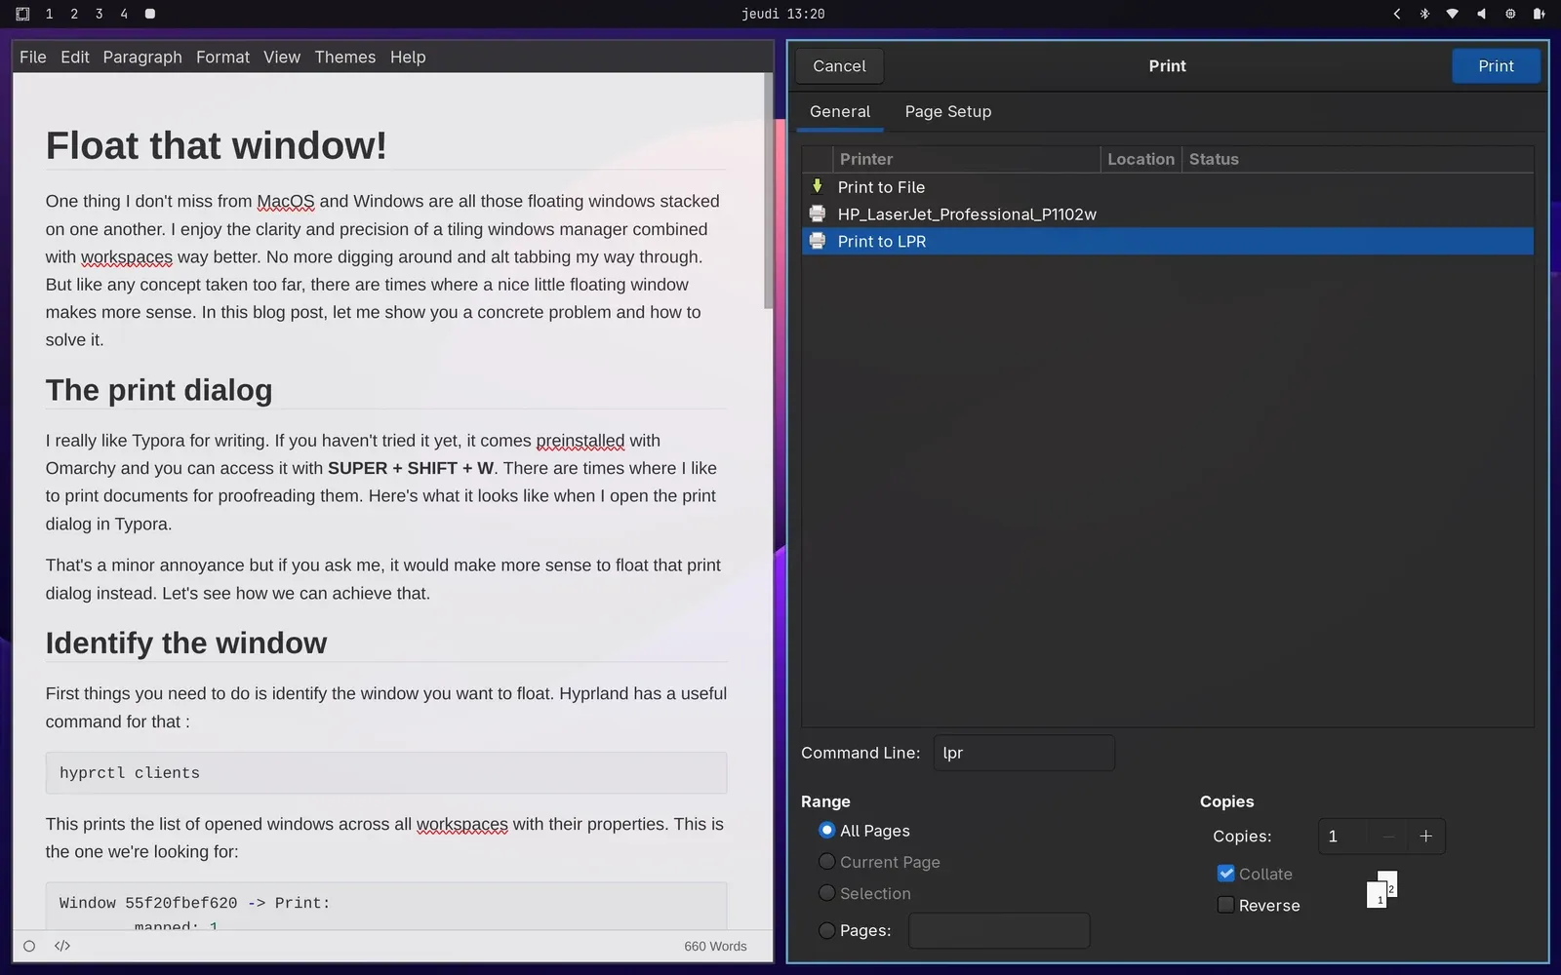Screen dimensions: 1561x975
Task: Open the Themes menu
Action: 344,57
